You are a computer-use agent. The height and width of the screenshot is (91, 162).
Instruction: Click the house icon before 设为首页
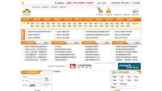point(122,3)
